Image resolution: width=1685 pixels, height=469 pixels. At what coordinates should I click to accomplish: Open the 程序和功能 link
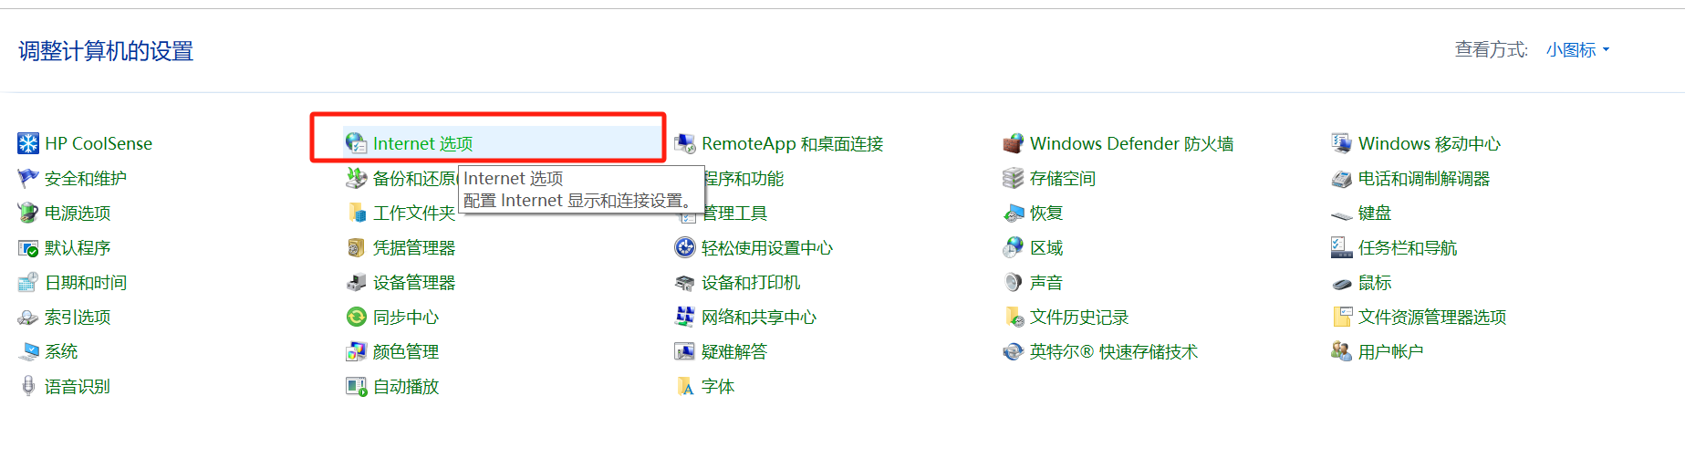click(x=744, y=179)
